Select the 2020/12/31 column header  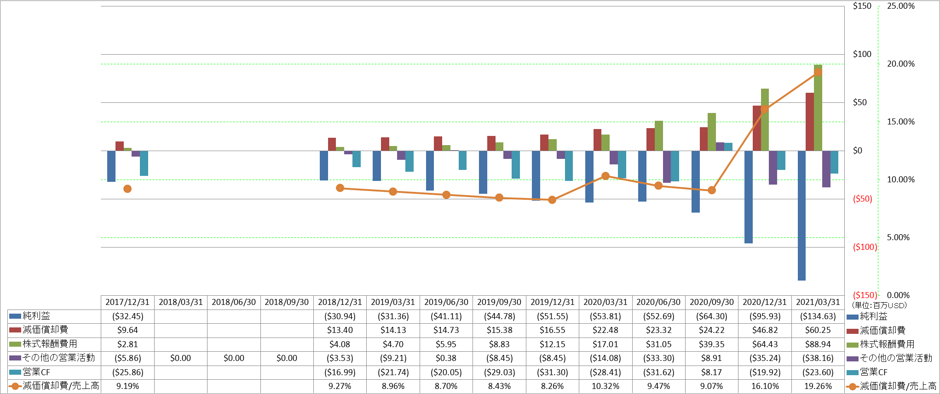point(765,302)
